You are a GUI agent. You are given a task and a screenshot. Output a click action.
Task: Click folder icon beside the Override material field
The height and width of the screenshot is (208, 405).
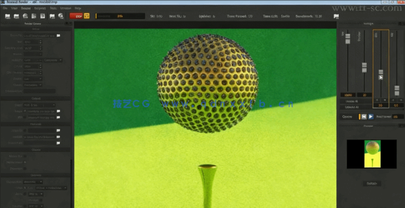point(58,130)
